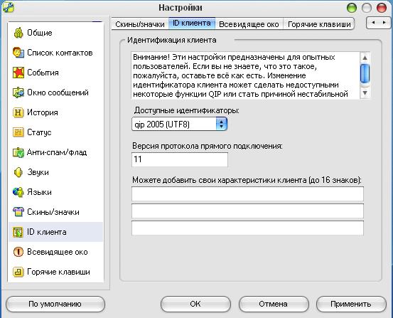Click the first client characteristics field

coord(247,194)
